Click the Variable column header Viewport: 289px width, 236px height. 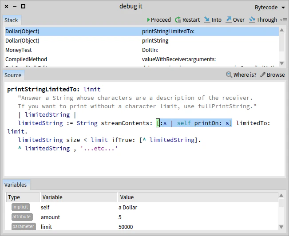[79, 197]
